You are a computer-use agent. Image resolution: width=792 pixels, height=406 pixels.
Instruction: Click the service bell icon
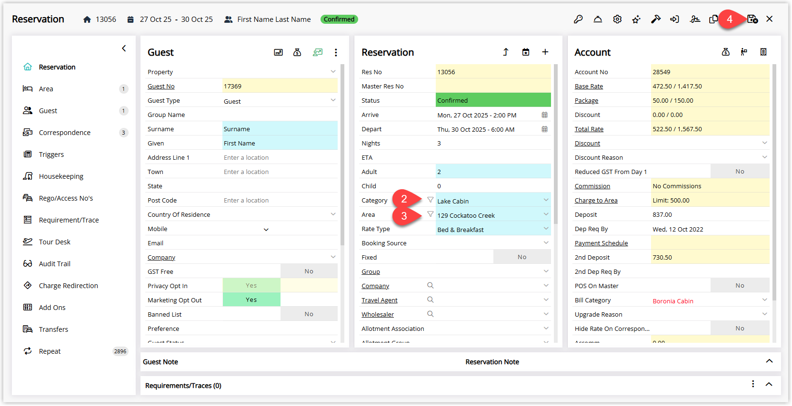[598, 19]
